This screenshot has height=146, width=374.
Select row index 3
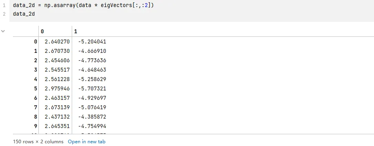[x=36, y=70]
